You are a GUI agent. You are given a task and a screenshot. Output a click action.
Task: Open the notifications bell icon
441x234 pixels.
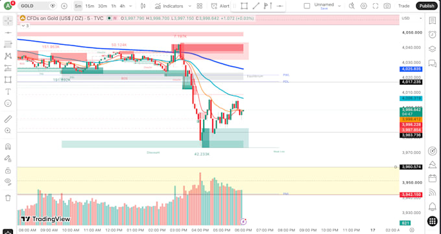(433, 207)
